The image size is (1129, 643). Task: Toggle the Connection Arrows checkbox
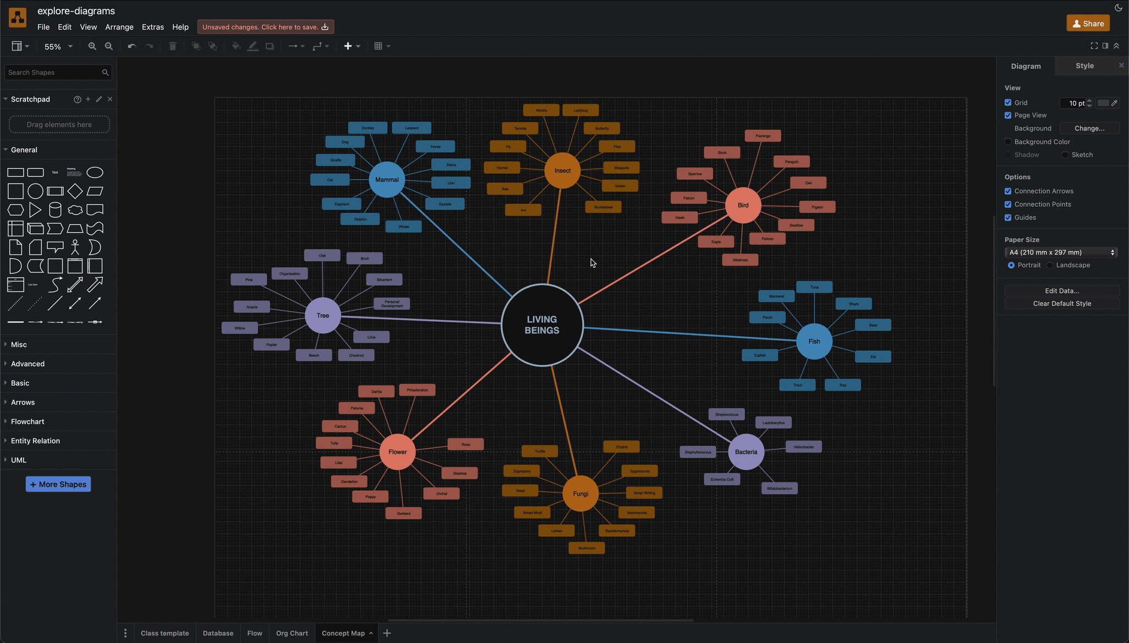tap(1007, 191)
